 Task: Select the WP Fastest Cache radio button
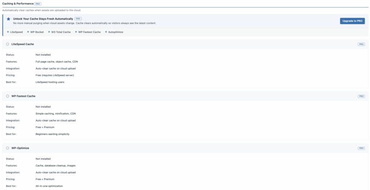point(8,96)
